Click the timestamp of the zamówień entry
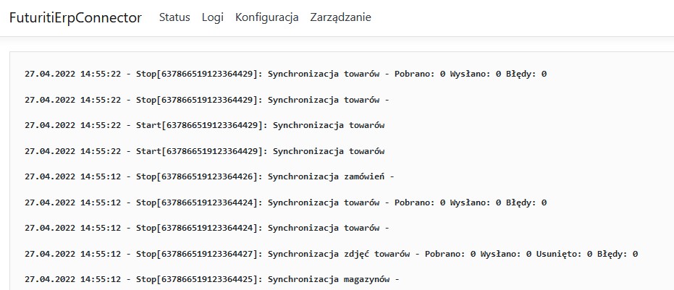Screen dimensions: 674x290 click(72, 176)
